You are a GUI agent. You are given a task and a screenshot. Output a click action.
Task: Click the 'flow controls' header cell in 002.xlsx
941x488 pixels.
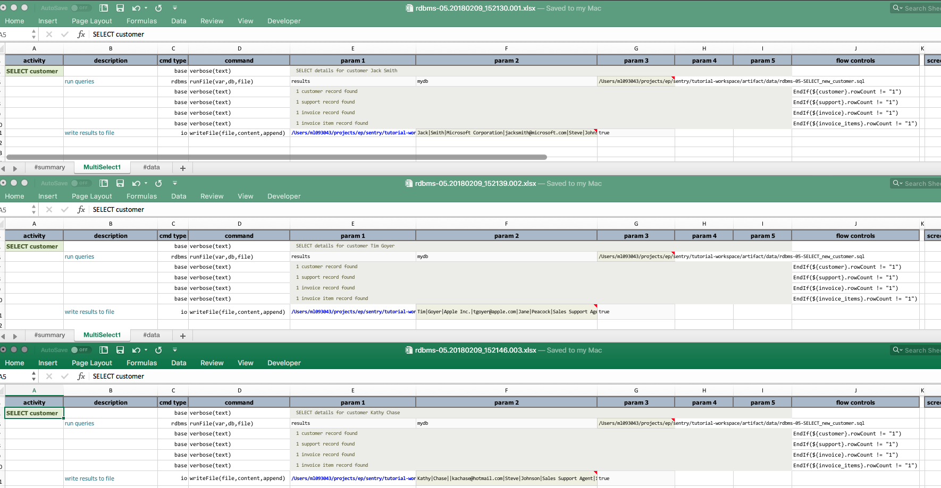pos(855,236)
